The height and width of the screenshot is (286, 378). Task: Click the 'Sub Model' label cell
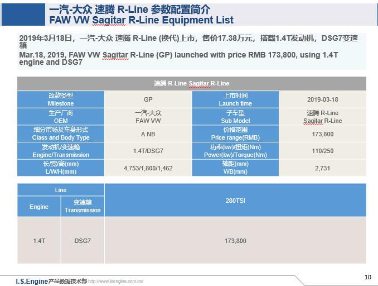(x=235, y=117)
